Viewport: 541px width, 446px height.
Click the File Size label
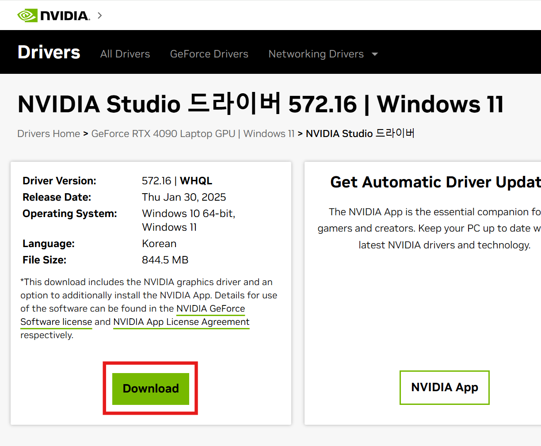click(x=44, y=260)
